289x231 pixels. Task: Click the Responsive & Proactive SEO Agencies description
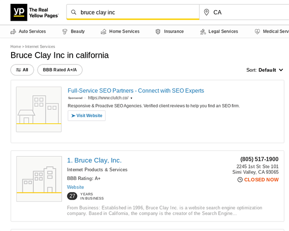click(x=154, y=106)
